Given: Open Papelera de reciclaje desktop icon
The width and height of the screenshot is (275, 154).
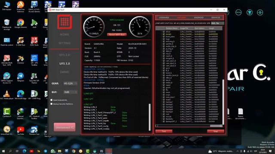Looking at the screenshot, I should click(x=7, y=25).
